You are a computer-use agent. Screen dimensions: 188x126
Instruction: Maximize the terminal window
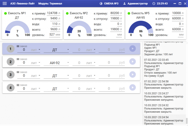[180, 4]
